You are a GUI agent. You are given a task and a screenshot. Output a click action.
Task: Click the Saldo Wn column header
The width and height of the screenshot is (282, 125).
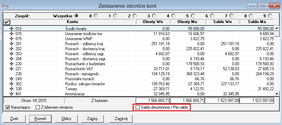(x=222, y=22)
